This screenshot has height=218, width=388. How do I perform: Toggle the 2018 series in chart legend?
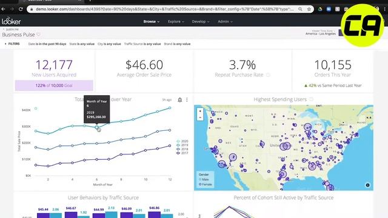[182, 149]
